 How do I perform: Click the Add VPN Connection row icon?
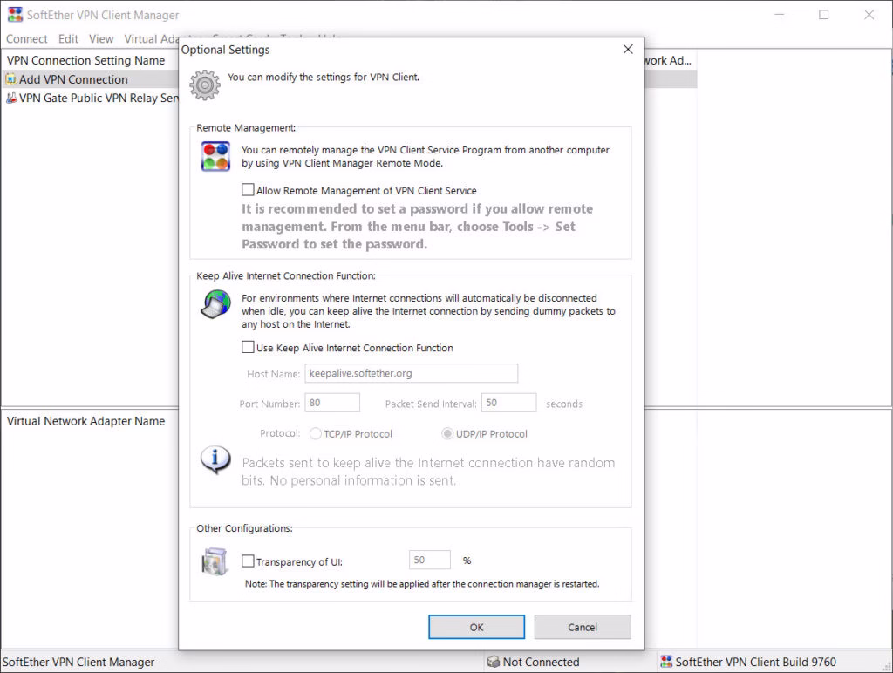pos(10,79)
